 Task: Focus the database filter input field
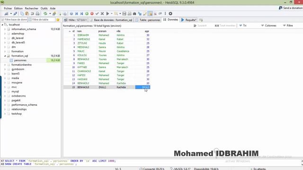14,20
